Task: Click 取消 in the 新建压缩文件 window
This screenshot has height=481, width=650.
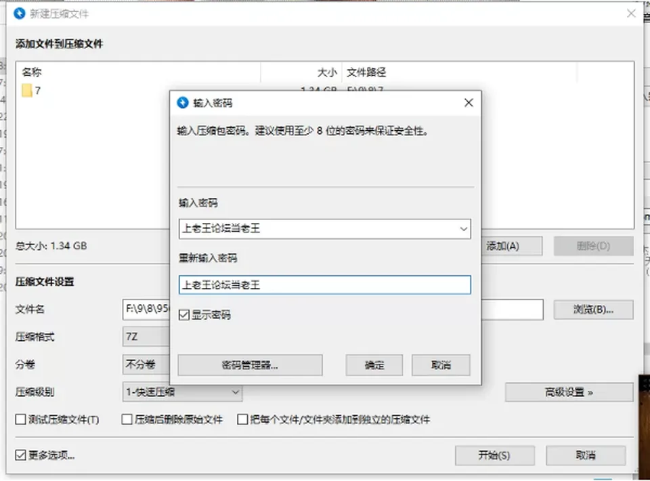Action: pyautogui.click(x=585, y=455)
